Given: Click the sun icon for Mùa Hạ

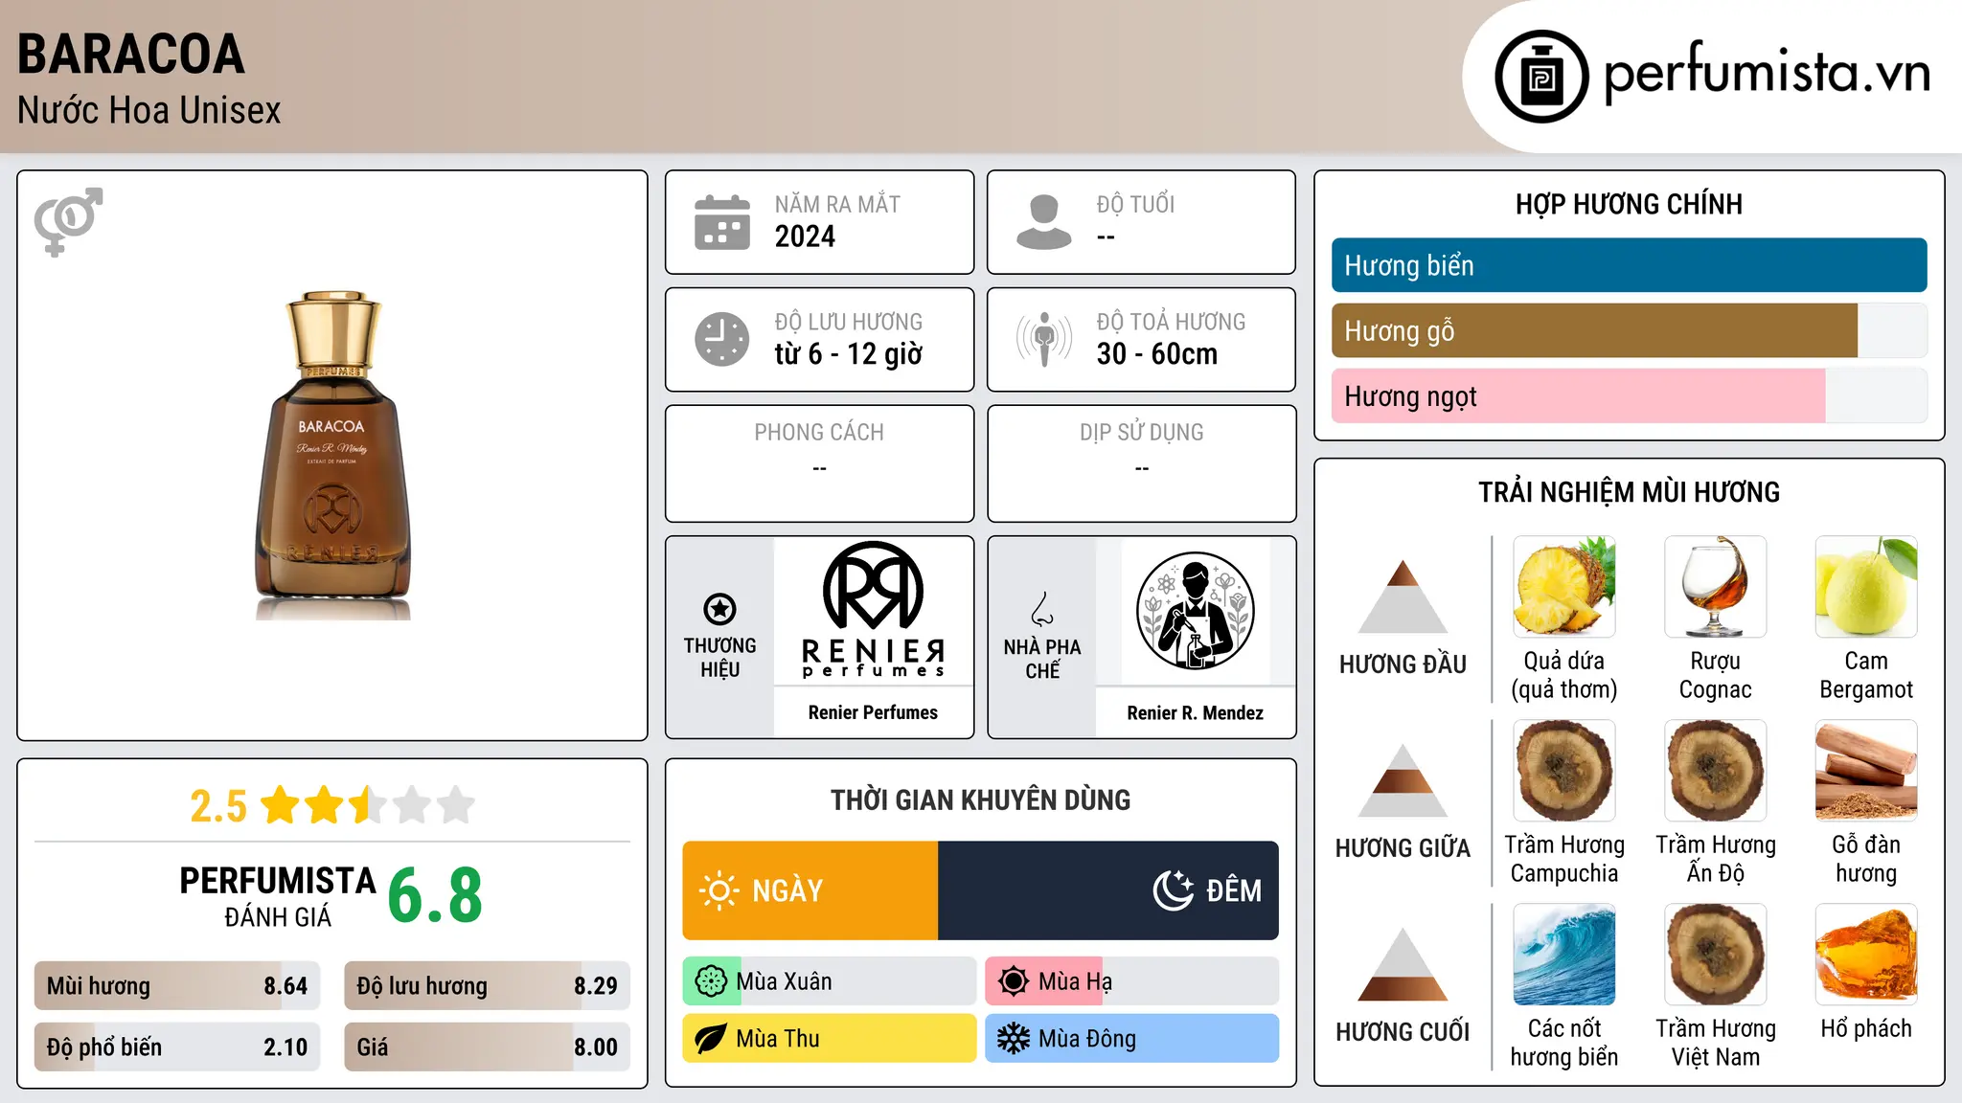Looking at the screenshot, I should (1014, 981).
